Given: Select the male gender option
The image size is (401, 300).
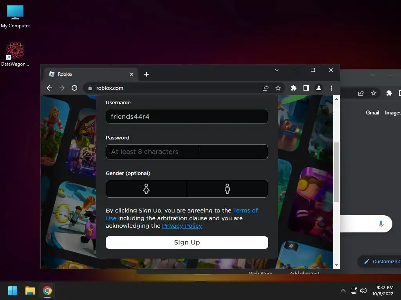Looking at the screenshot, I should pos(228,189).
